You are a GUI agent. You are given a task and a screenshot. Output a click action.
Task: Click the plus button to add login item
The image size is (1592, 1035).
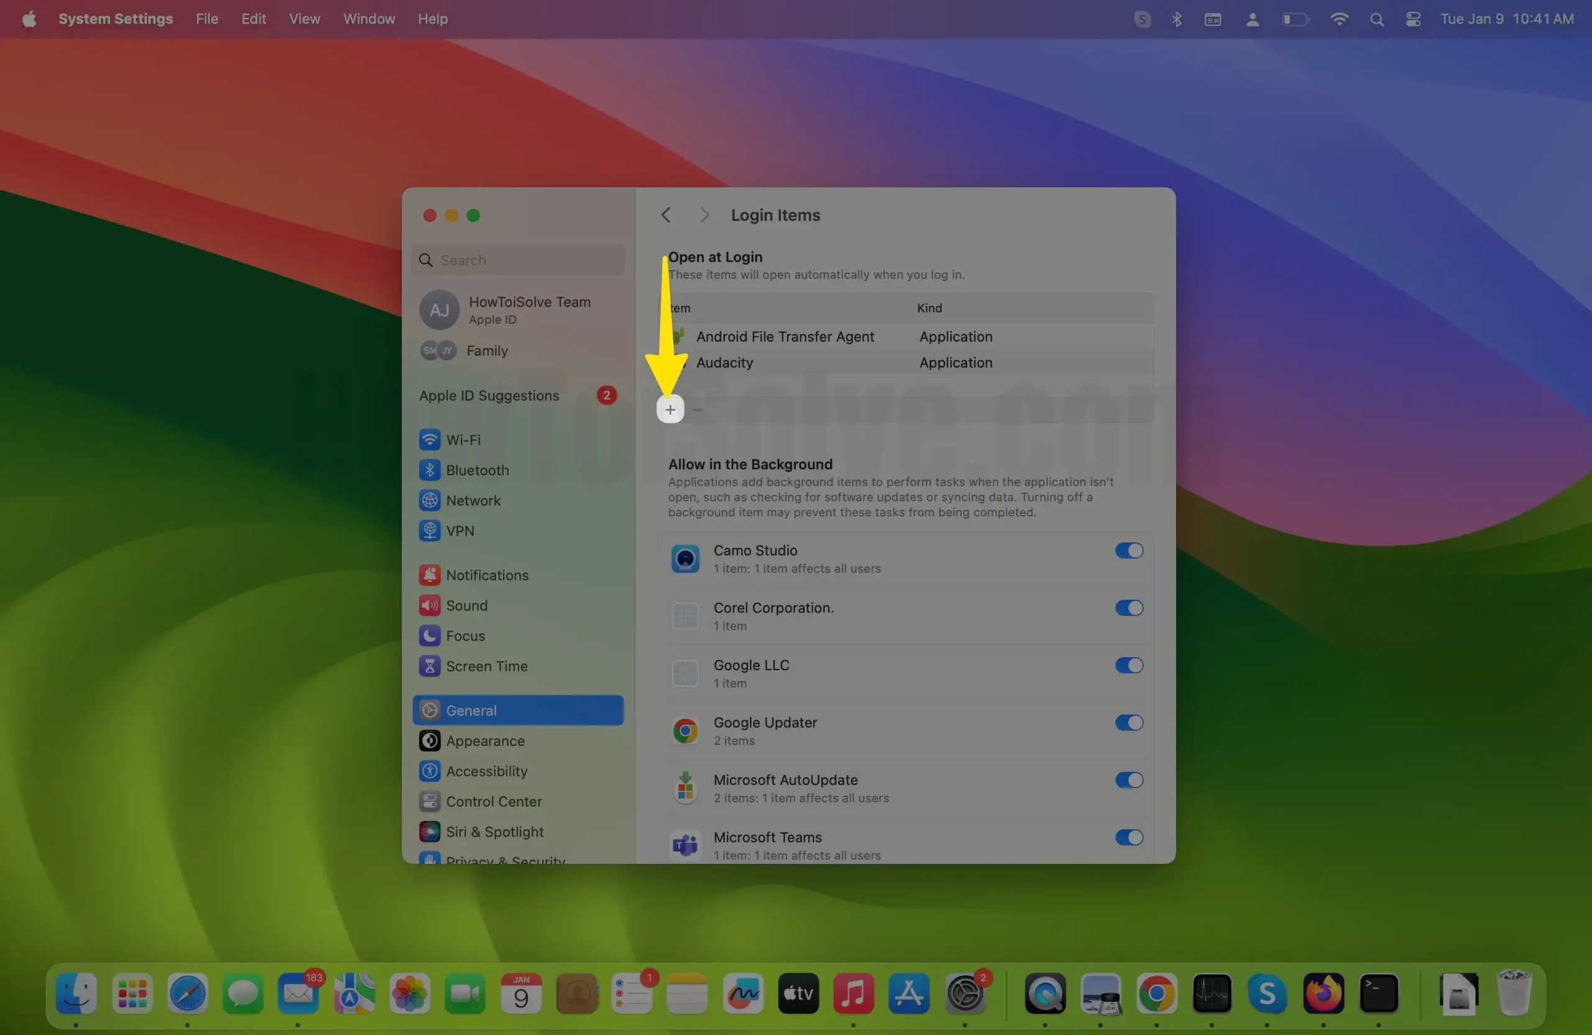670,409
